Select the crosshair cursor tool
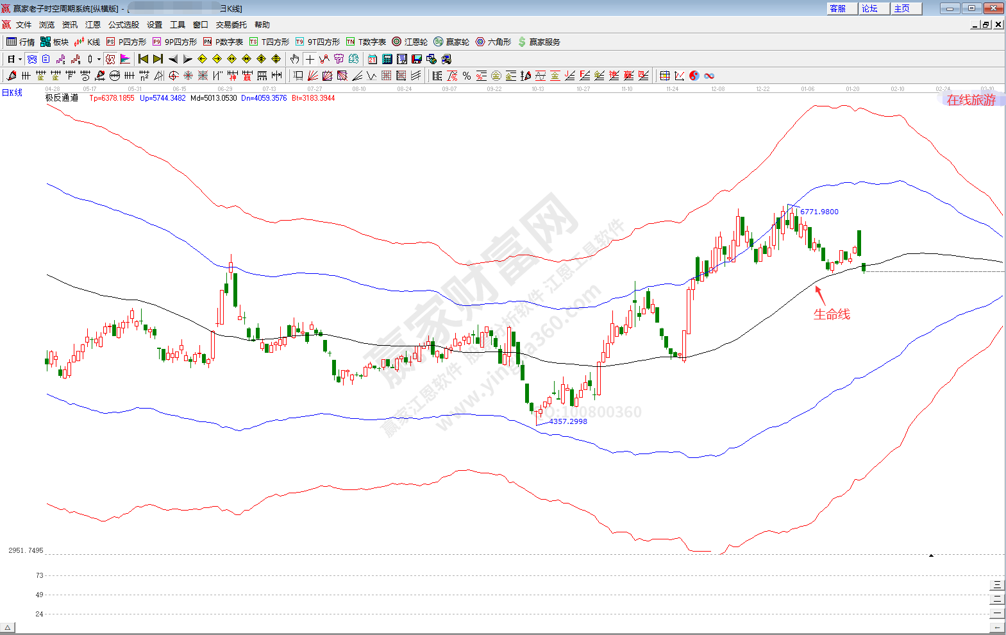This screenshot has height=635, width=1006. [310, 59]
